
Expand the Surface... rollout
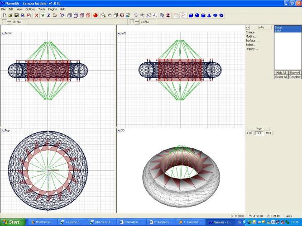click(252, 40)
